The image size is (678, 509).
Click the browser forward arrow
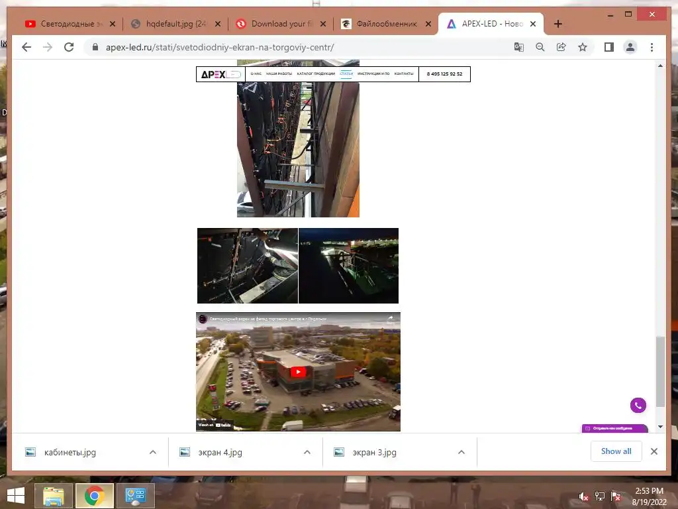[x=48, y=47]
